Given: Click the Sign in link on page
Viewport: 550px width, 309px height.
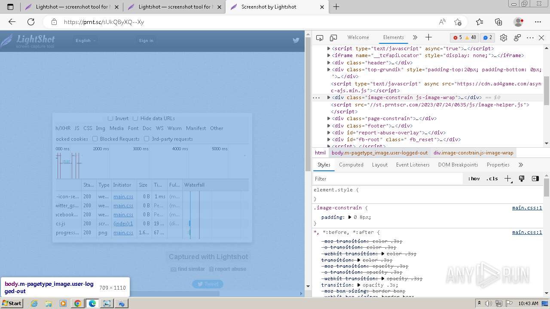Looking at the screenshot, I should tap(146, 40).
